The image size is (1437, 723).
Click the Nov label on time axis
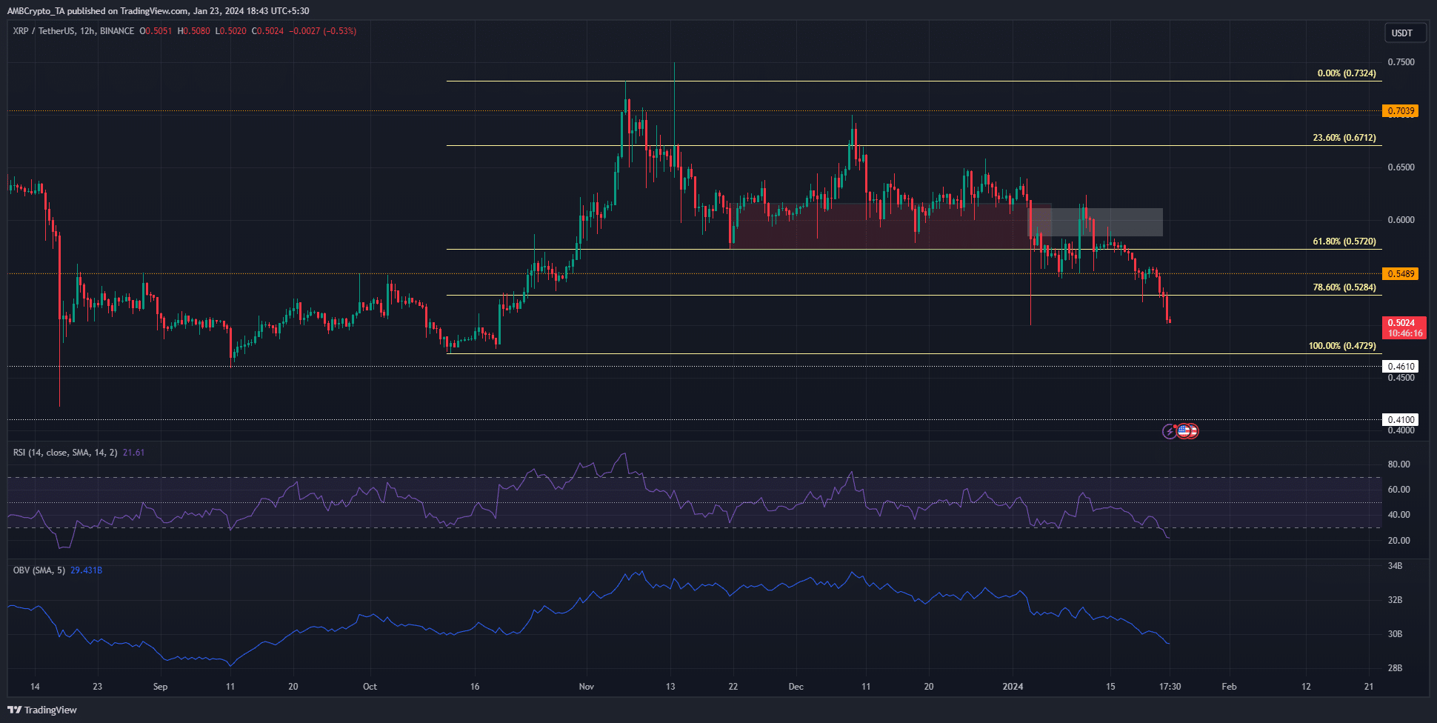tap(587, 687)
